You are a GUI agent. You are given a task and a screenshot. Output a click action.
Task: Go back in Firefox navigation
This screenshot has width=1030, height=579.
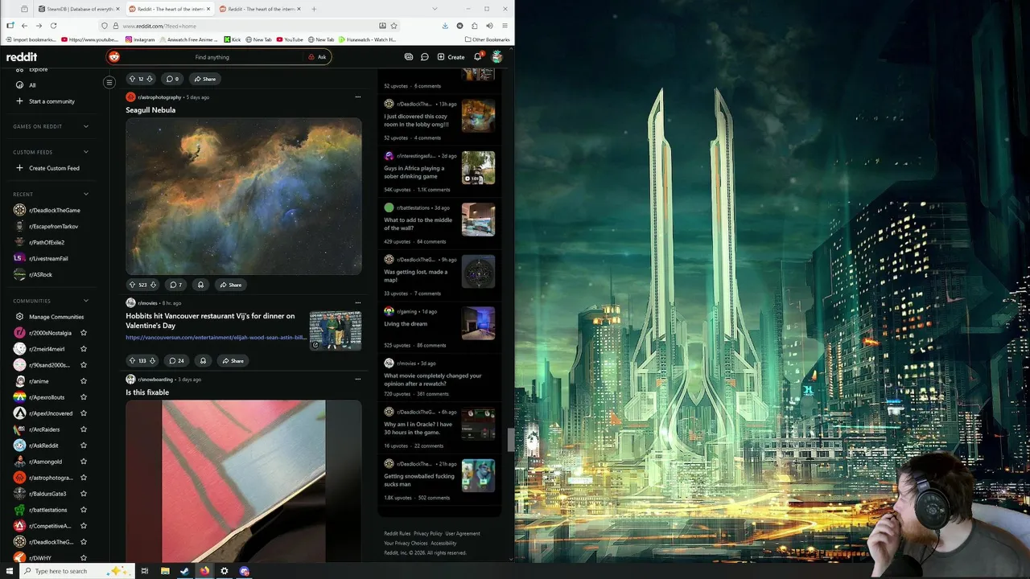pos(24,26)
